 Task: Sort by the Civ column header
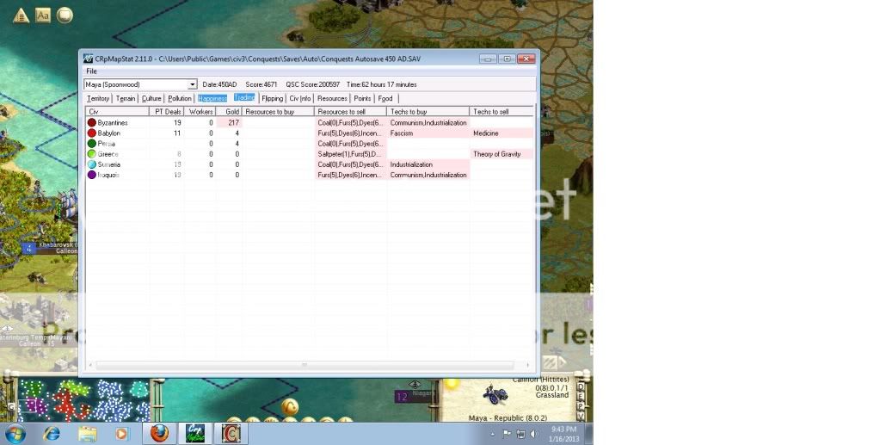117,112
